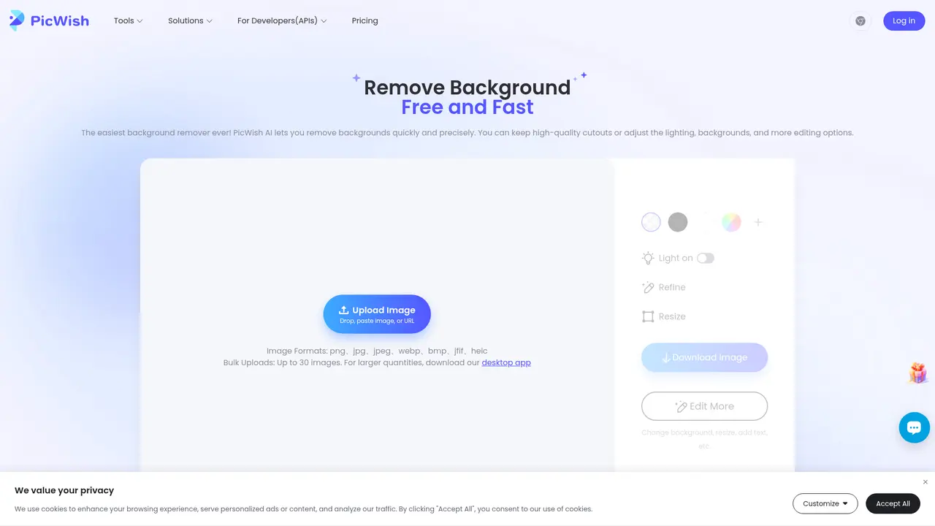Click the 'Free and Fast' heading text
The image size is (935, 526).
coord(467,107)
